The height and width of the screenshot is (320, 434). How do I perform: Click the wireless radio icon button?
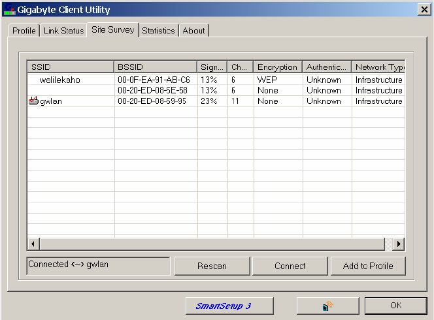[x=327, y=306]
